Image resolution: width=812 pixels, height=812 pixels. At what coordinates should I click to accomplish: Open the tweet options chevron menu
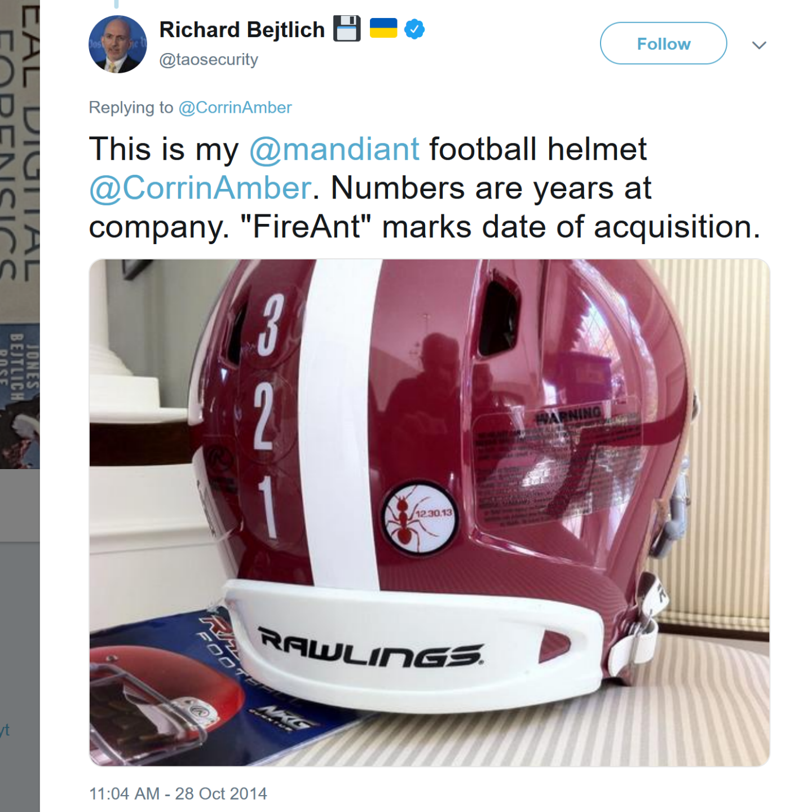pyautogui.click(x=759, y=45)
